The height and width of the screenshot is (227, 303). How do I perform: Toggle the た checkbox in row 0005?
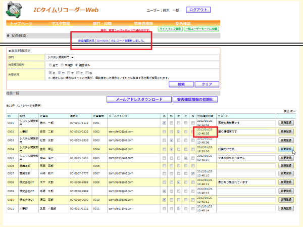186,158
